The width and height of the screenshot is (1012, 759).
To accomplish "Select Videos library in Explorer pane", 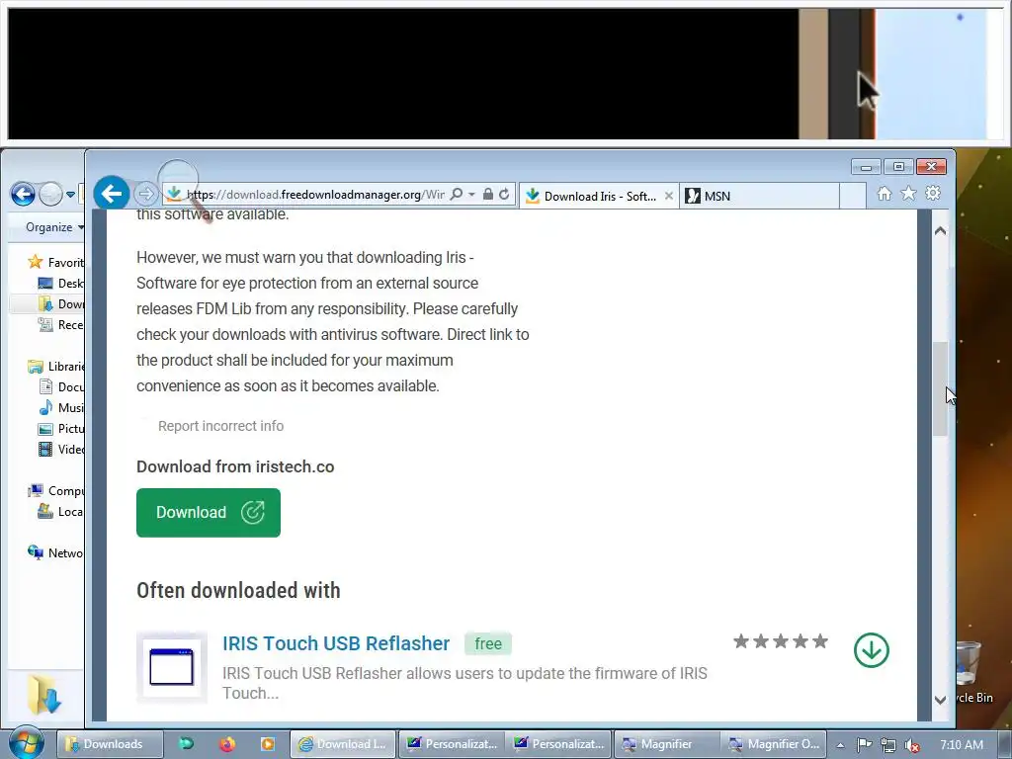I will coord(61,450).
